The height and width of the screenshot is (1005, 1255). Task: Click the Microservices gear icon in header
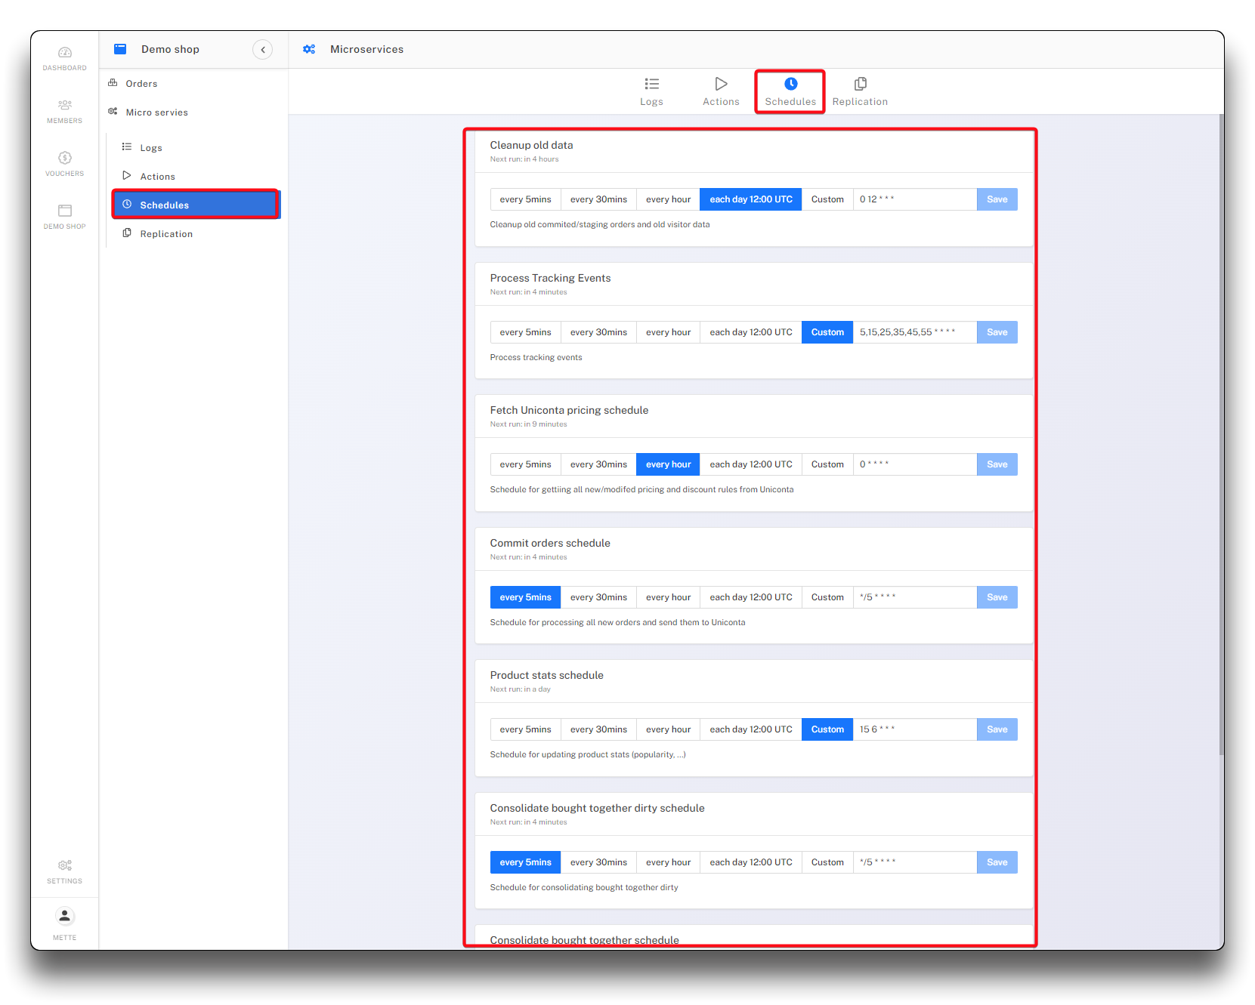click(x=309, y=50)
